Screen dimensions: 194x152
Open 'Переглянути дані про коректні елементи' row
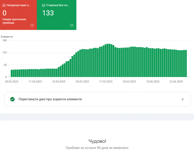[x=98, y=99]
